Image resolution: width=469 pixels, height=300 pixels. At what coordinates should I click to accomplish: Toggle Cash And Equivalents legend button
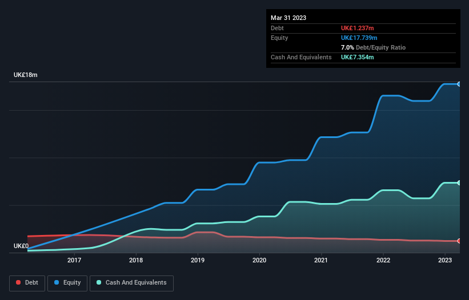point(131,283)
